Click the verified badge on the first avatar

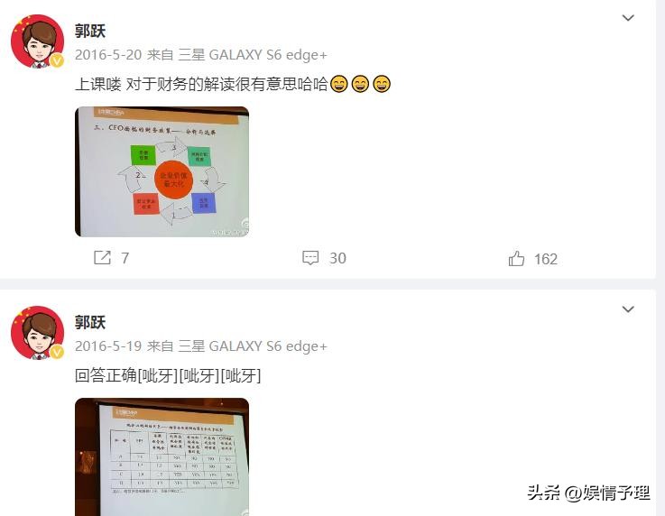pos(57,60)
